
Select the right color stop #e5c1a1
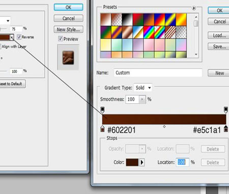pos(225,129)
